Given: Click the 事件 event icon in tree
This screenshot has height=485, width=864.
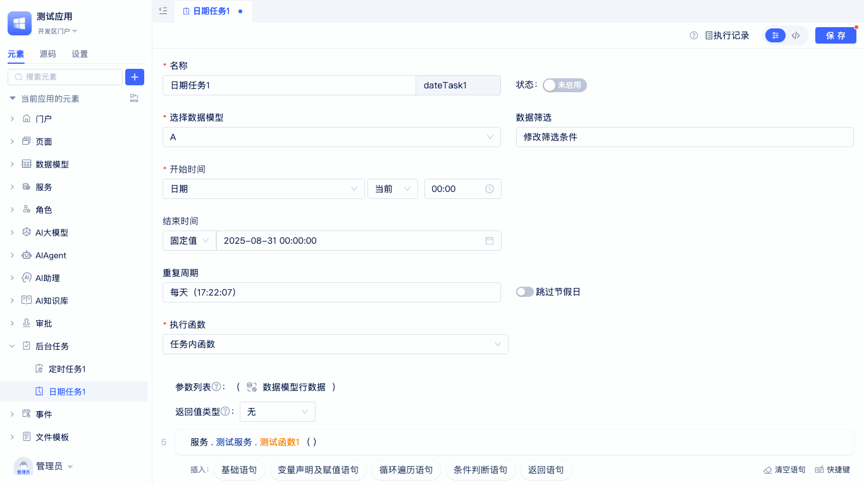Looking at the screenshot, I should click(x=27, y=414).
